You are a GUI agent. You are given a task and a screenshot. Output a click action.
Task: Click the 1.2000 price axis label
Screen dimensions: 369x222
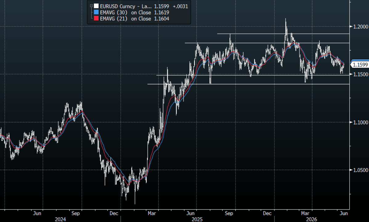click(360, 26)
